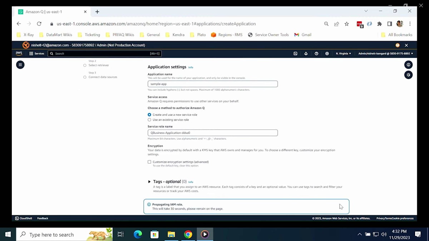
Task: Open the hamburger side navigation menu
Action: [20, 65]
